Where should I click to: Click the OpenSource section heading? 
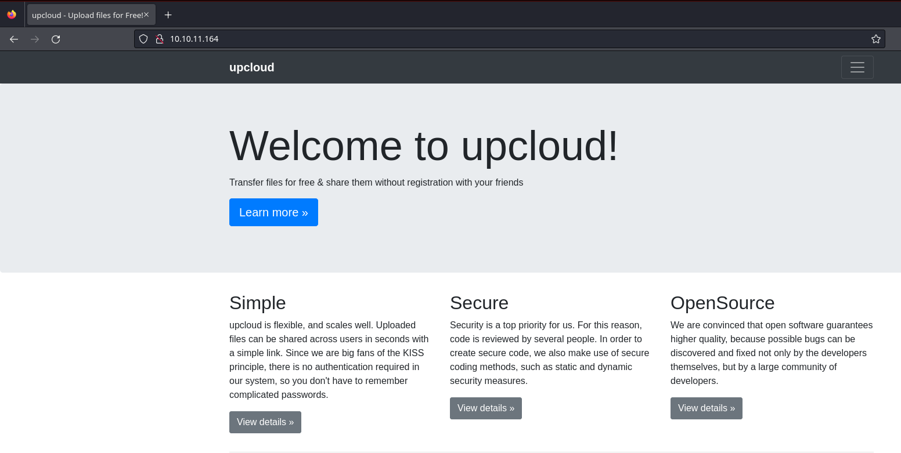[x=722, y=303]
